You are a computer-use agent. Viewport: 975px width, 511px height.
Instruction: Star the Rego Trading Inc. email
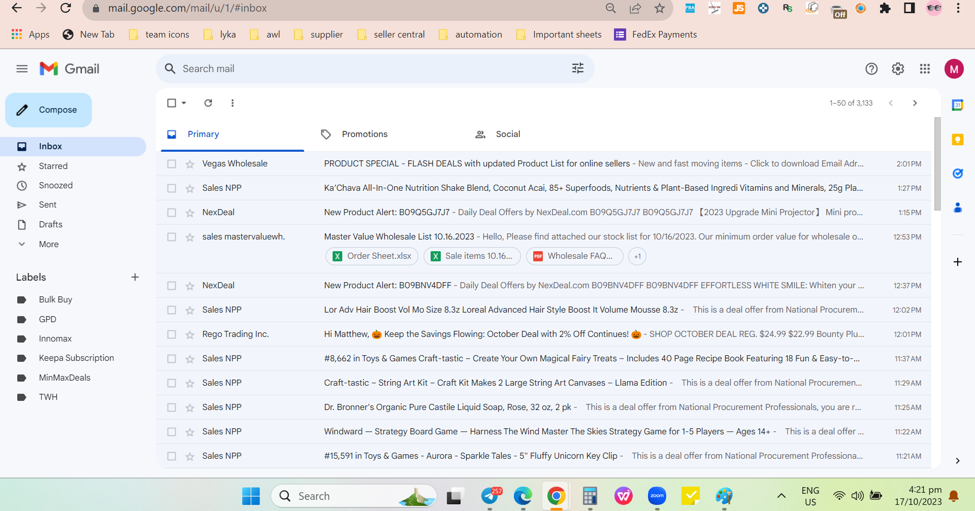(190, 334)
